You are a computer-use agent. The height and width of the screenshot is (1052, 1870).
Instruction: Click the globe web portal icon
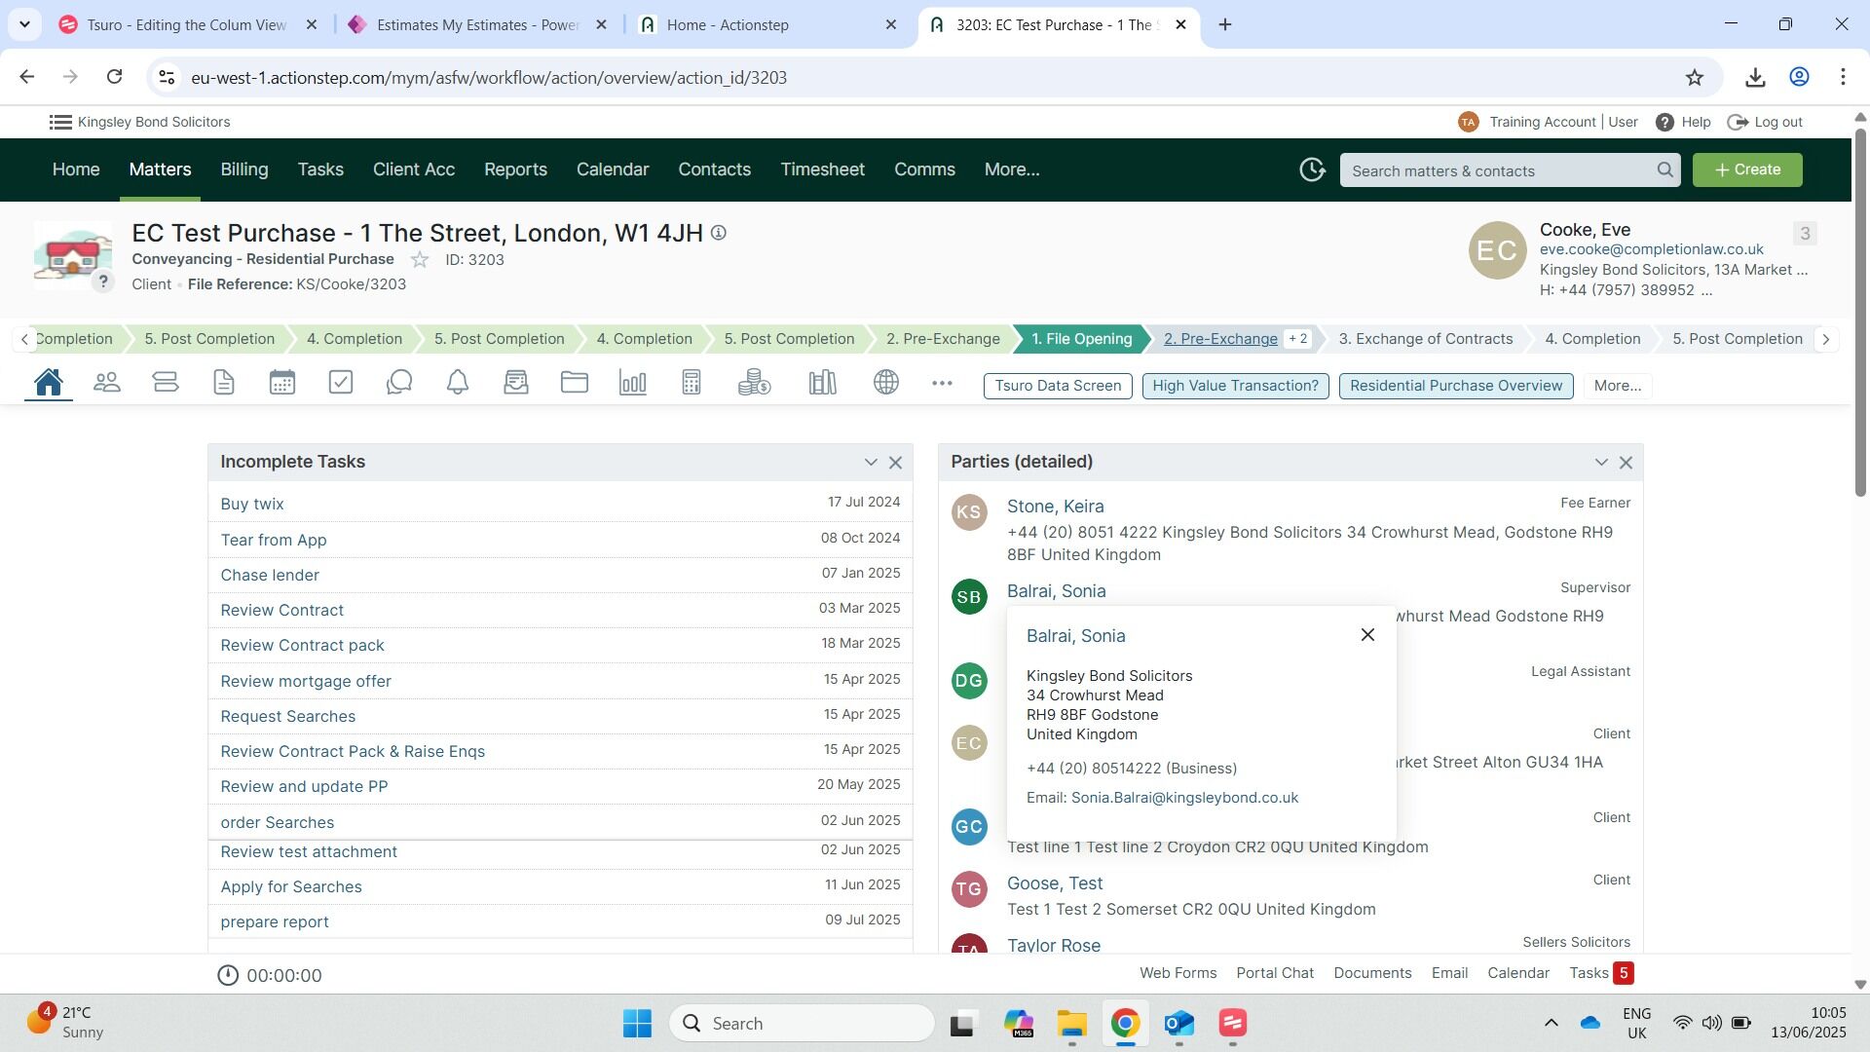(x=886, y=383)
